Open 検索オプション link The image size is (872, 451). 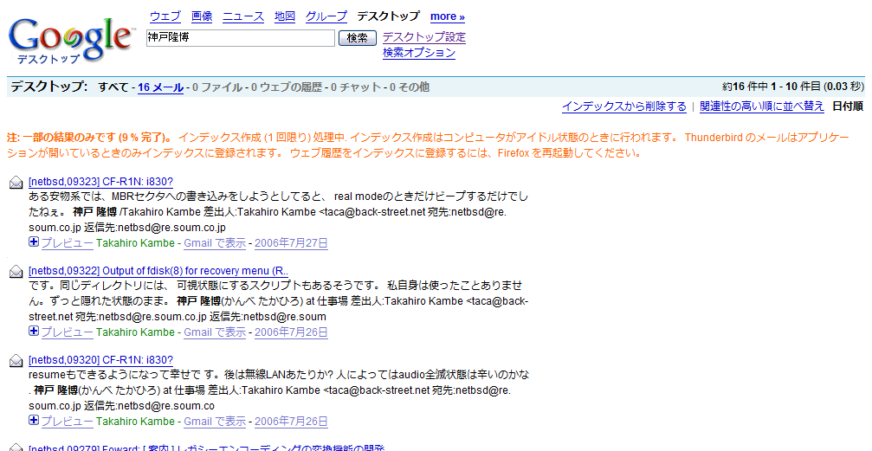pyautogui.click(x=419, y=53)
